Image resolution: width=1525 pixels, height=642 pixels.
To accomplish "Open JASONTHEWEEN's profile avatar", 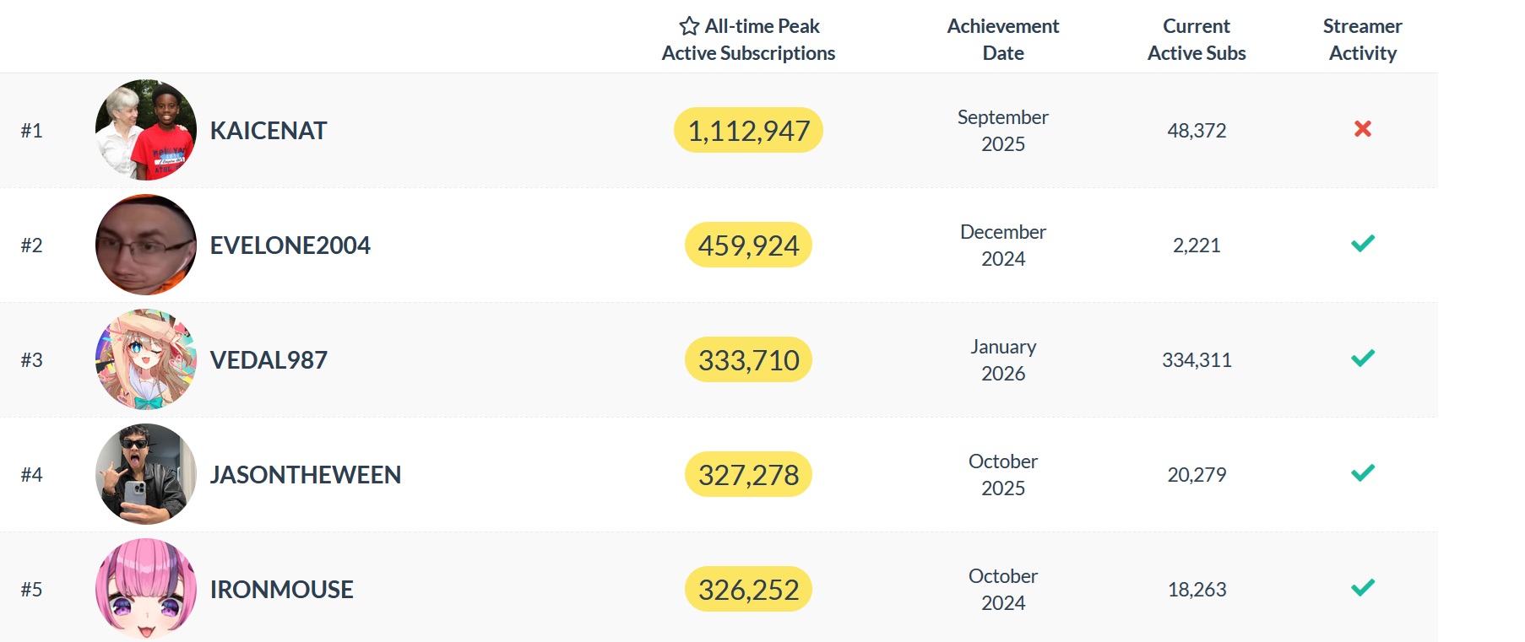I will point(146,474).
